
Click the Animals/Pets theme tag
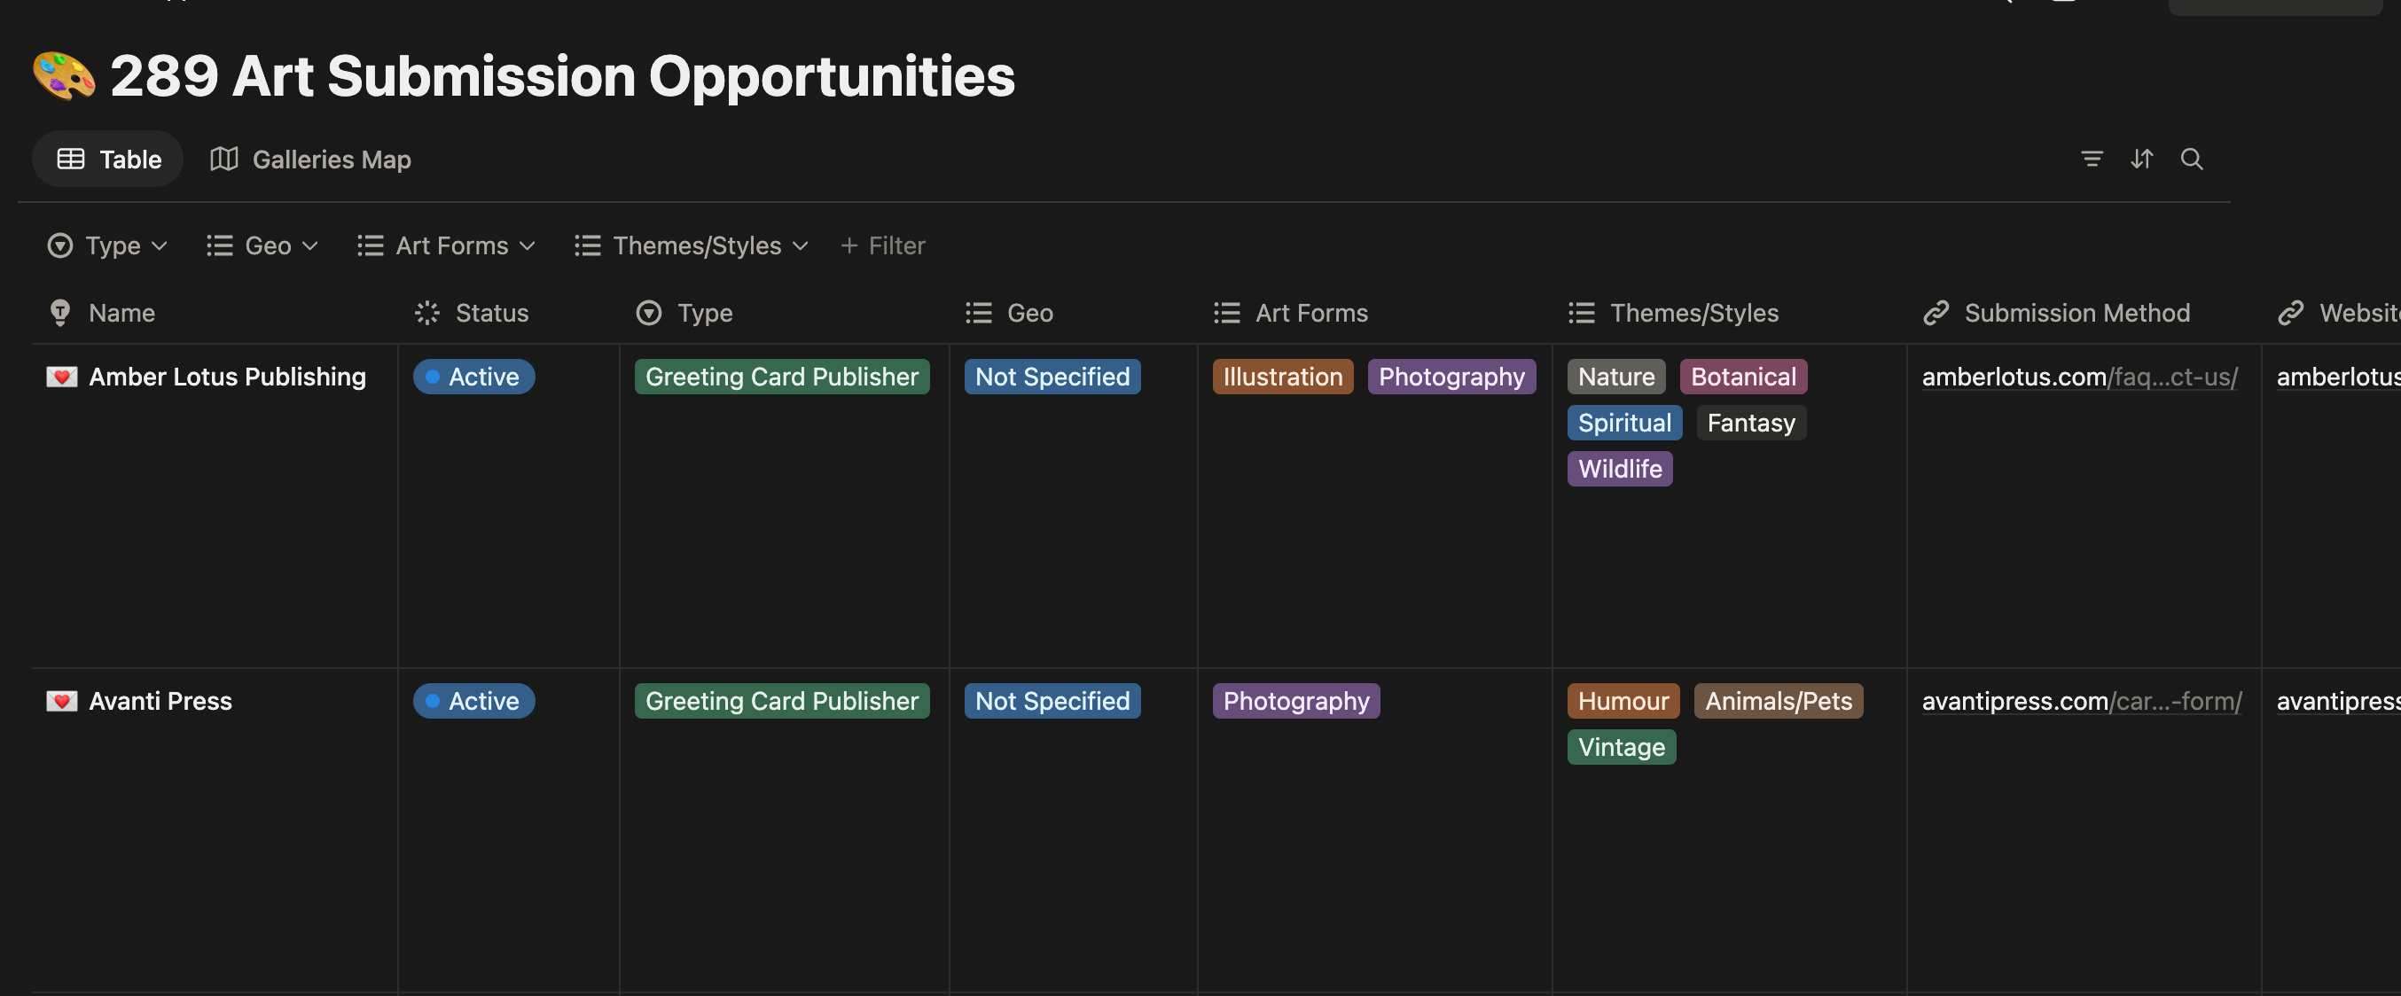(1779, 701)
